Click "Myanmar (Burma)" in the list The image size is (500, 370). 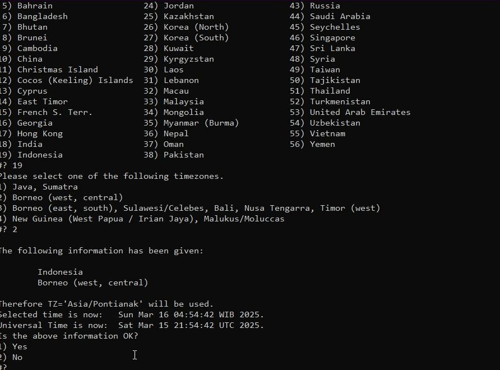(x=201, y=123)
